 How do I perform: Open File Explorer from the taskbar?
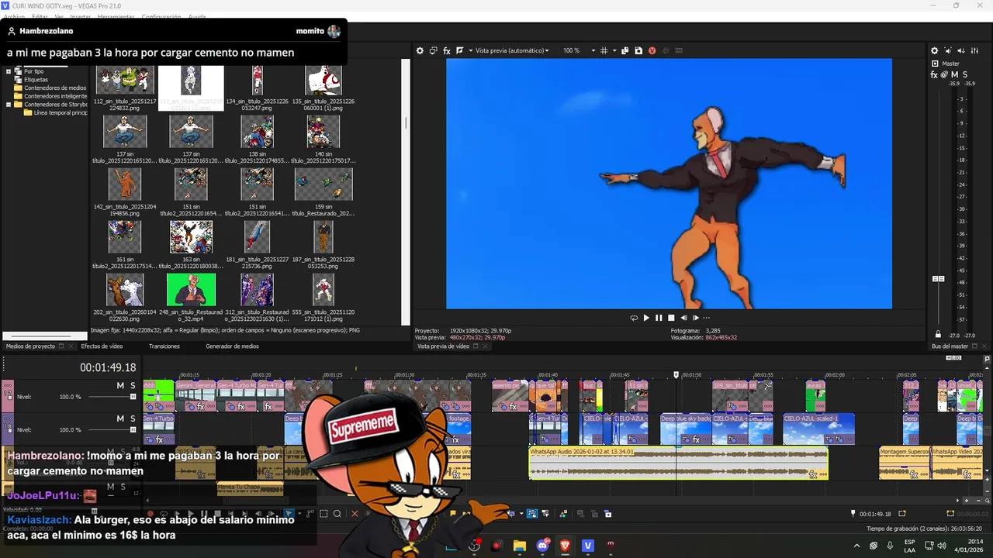point(520,546)
